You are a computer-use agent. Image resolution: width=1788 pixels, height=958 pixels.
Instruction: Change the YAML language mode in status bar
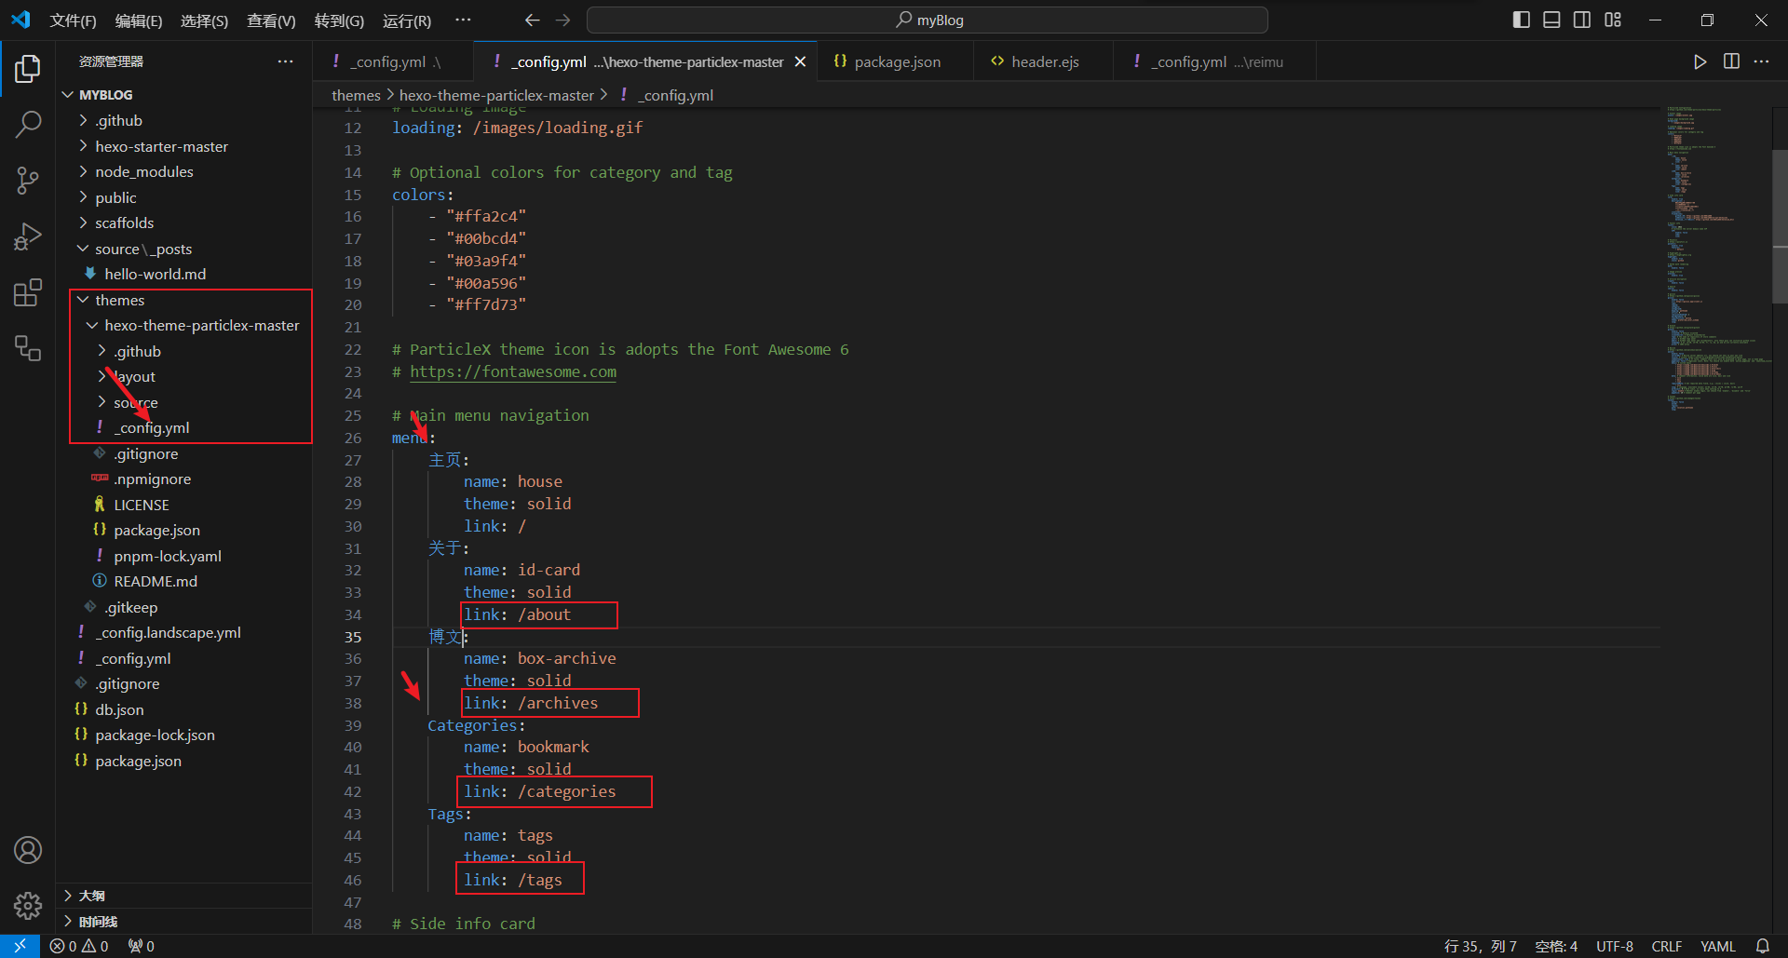1718,946
